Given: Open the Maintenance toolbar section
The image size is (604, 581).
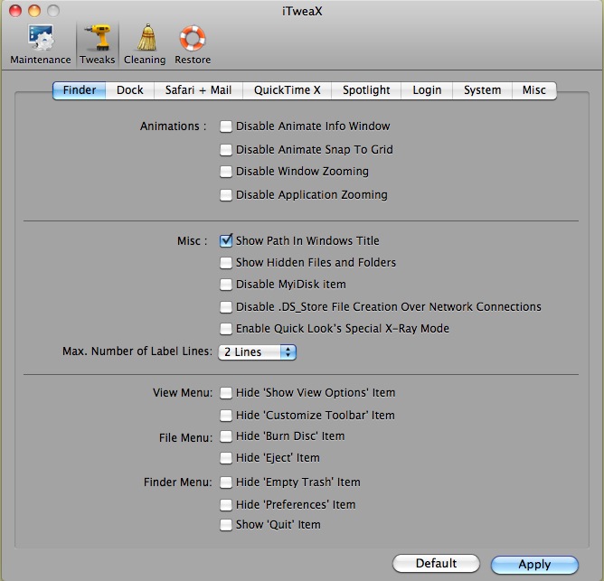Looking at the screenshot, I should (40, 43).
